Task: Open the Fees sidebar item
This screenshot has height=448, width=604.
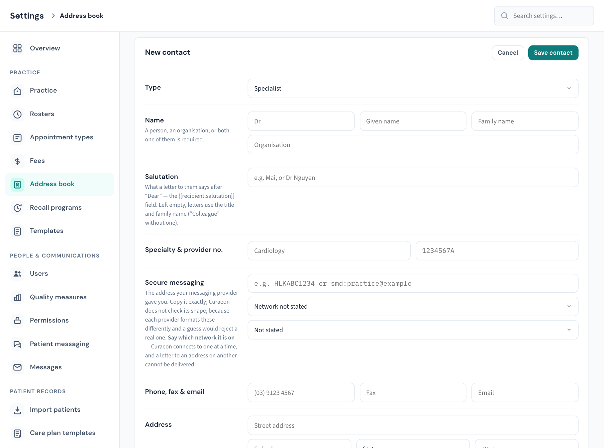Action: (59, 161)
